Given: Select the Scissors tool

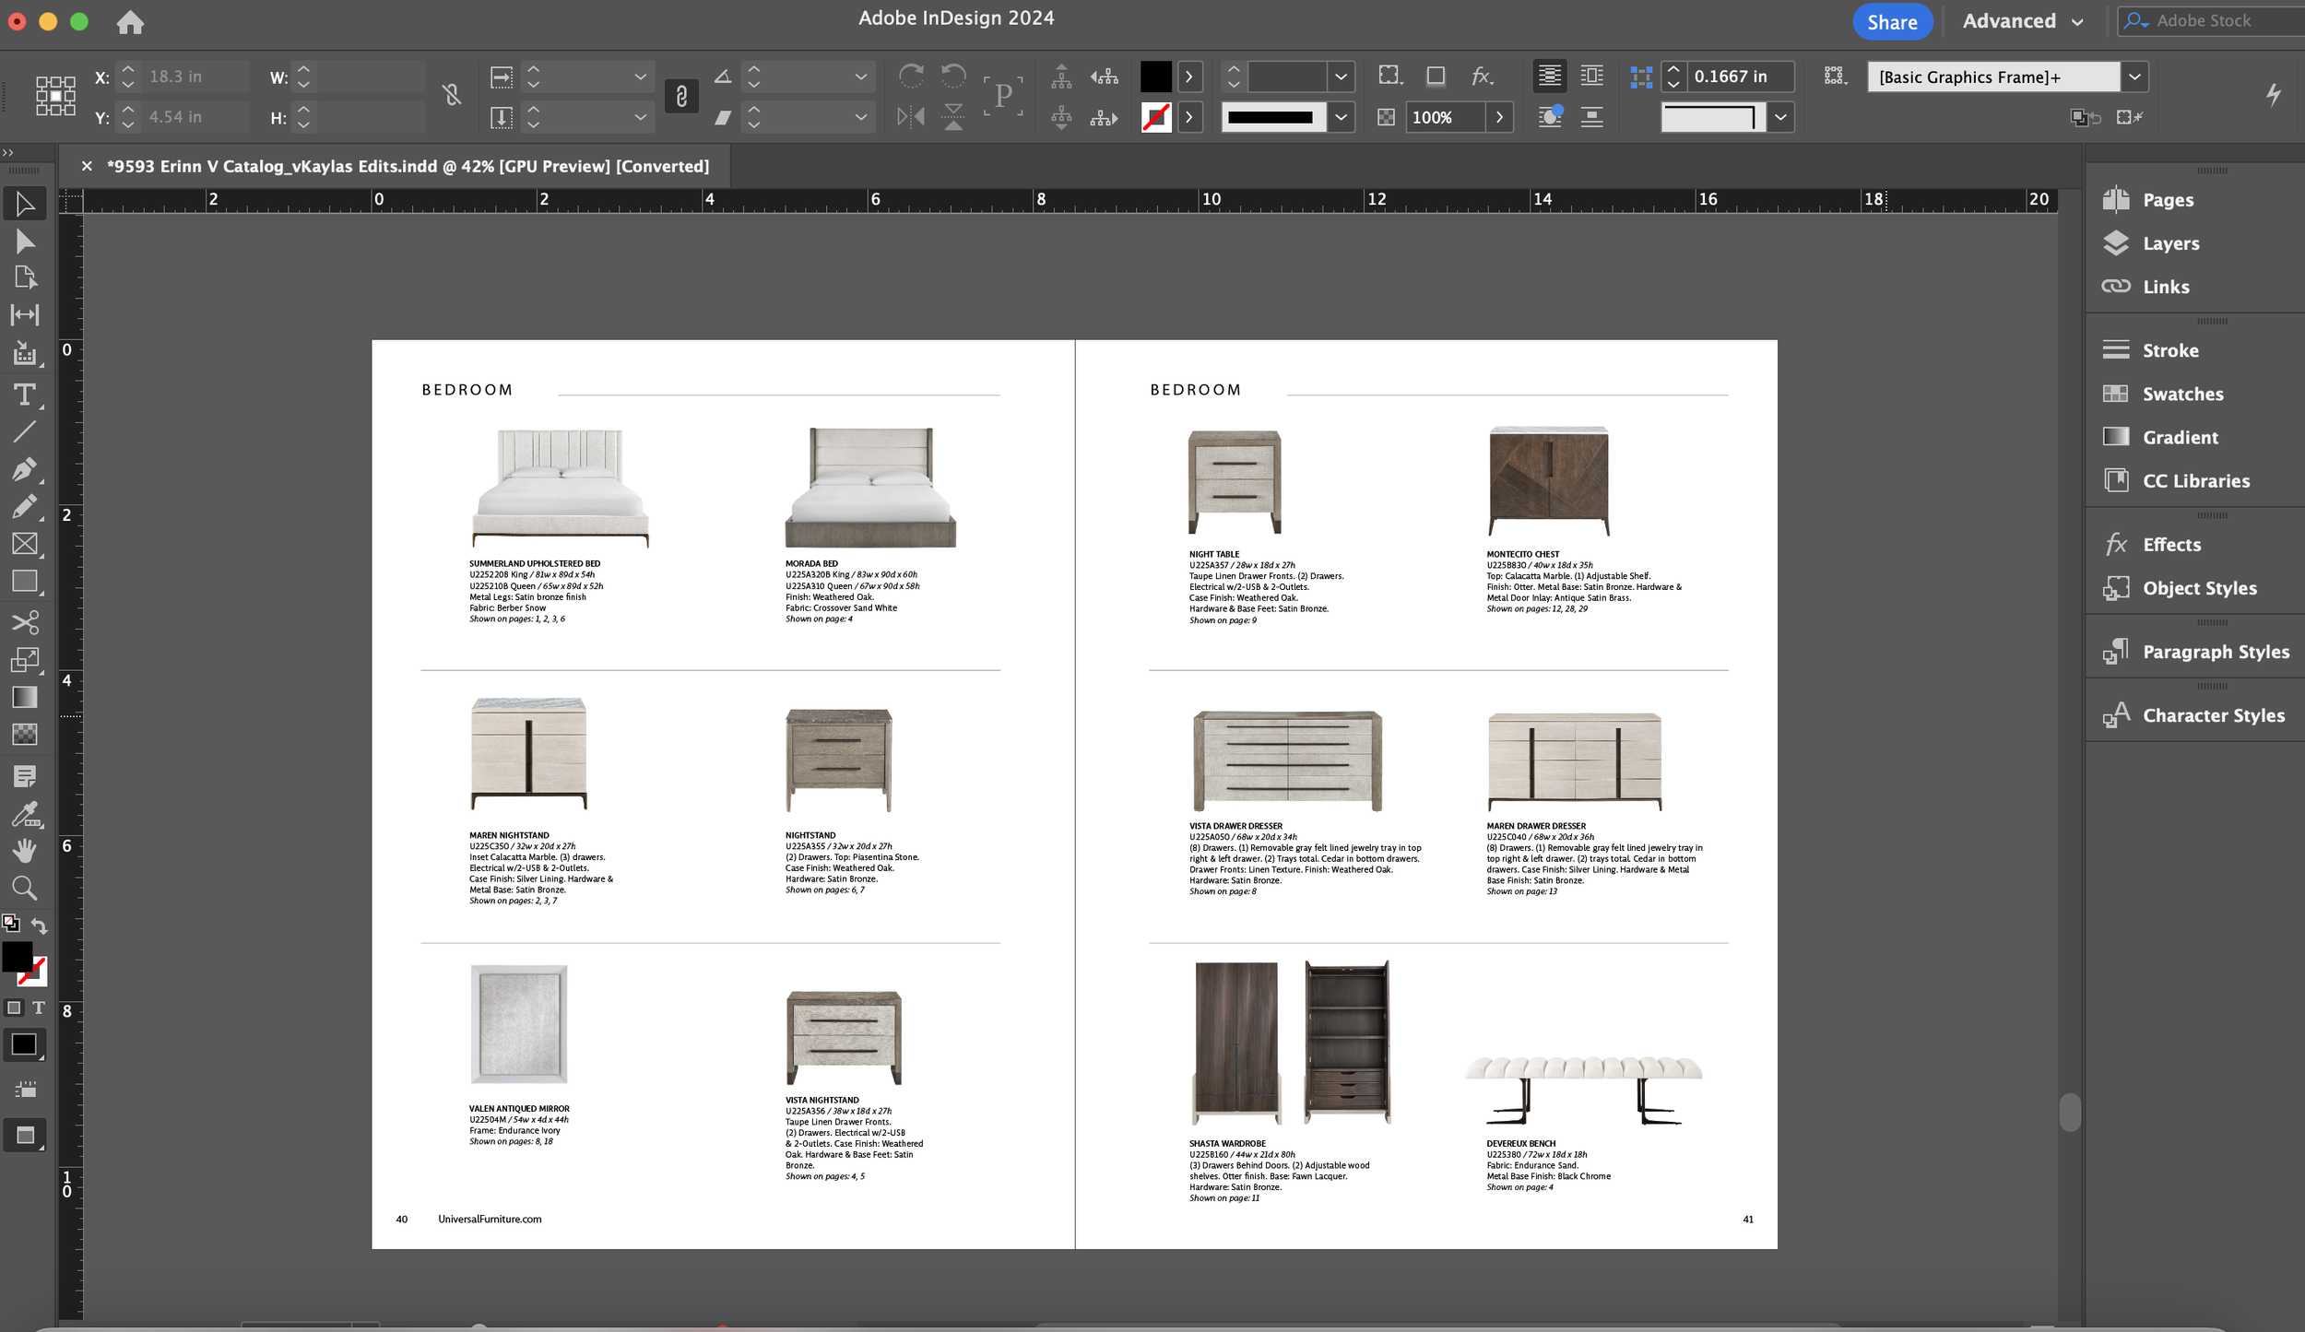Looking at the screenshot, I should [25, 622].
